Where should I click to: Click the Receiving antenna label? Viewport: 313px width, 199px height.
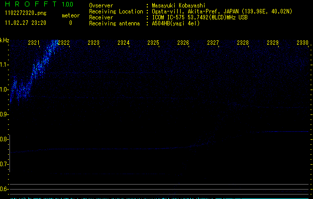pos(114,23)
